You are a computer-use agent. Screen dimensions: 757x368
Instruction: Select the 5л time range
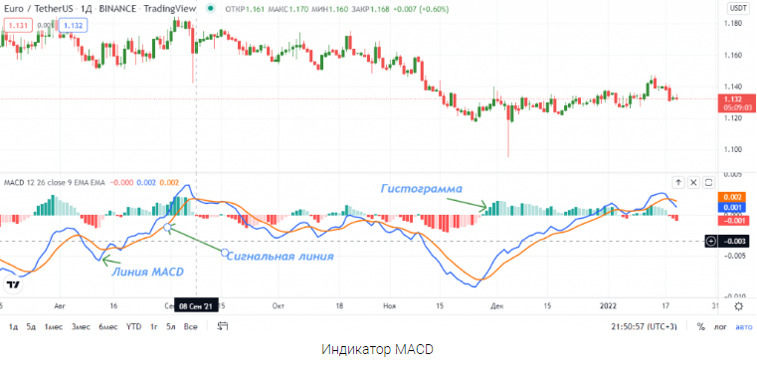tap(171, 327)
